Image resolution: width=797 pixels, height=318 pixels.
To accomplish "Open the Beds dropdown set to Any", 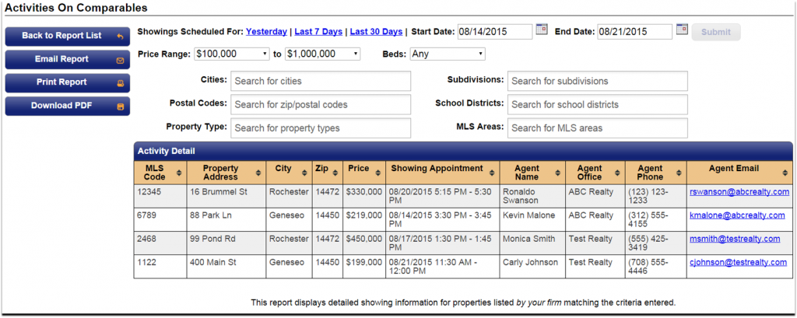I will 448,54.
